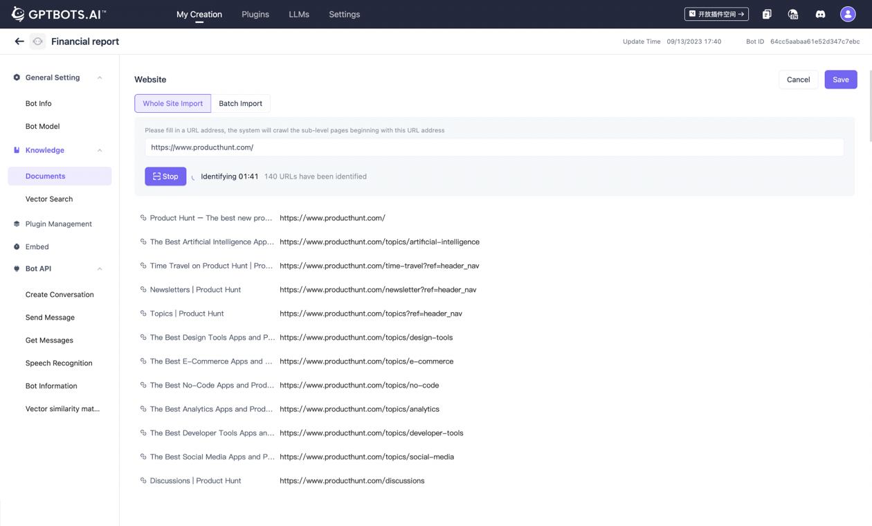Image resolution: width=872 pixels, height=526 pixels.
Task: Click link icon beside Best Developer Tools row
Action: click(x=143, y=433)
